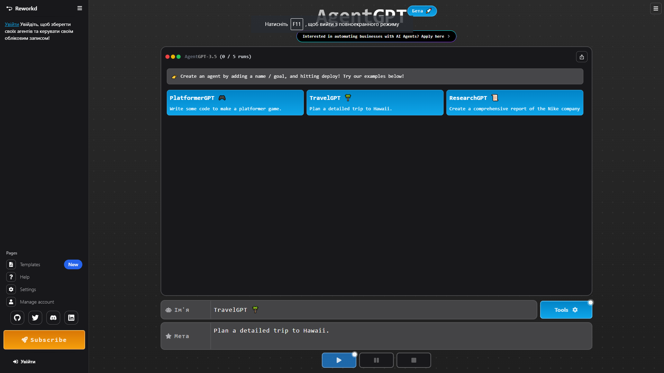Click the Бета rocket badge
This screenshot has height=373, width=664.
(x=422, y=11)
